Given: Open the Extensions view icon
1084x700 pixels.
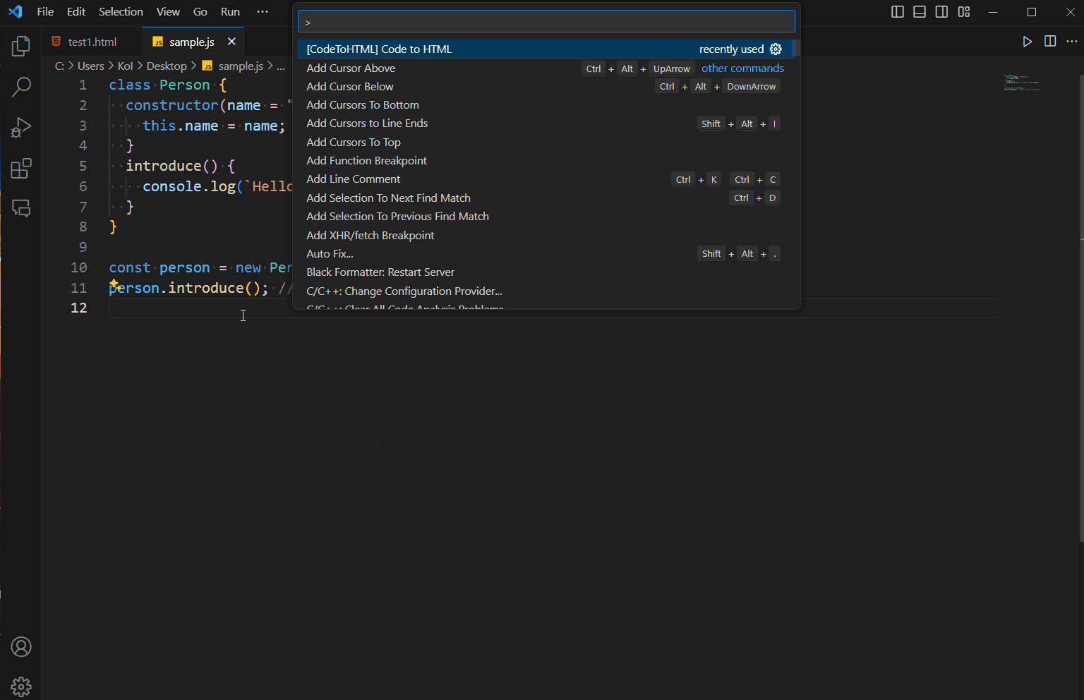Looking at the screenshot, I should pos(21,169).
